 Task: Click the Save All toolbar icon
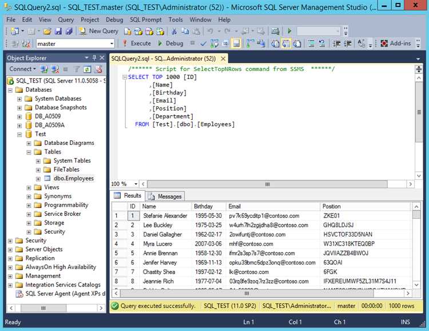pyautogui.click(x=69, y=31)
